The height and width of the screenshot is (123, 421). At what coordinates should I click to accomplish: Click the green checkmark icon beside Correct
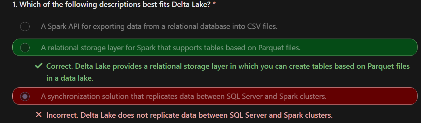[39, 66]
